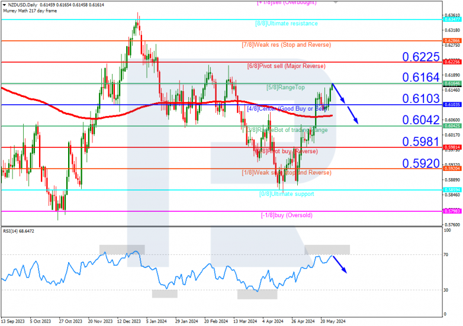
Task: Click the 26 Apr 2024 date label
Action: [303, 321]
